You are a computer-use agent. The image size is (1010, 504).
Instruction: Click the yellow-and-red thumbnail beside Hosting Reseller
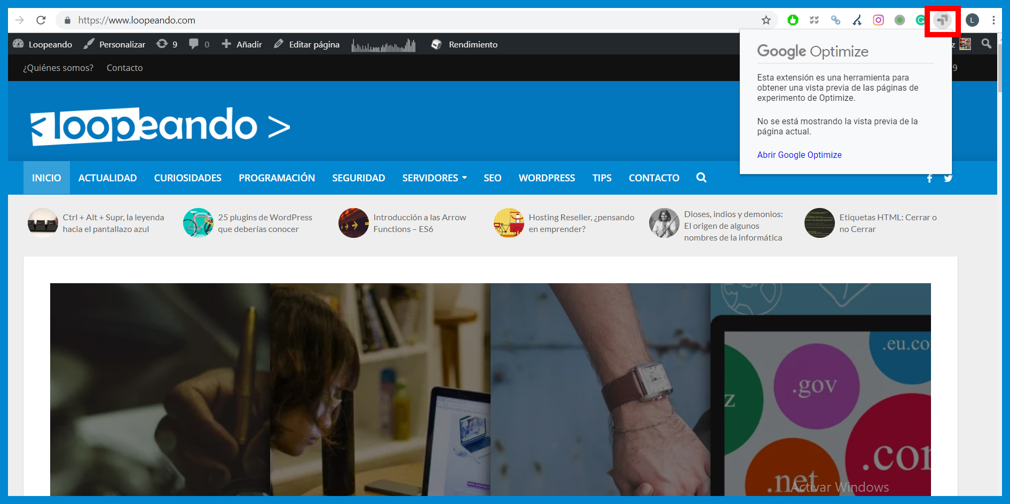509,223
